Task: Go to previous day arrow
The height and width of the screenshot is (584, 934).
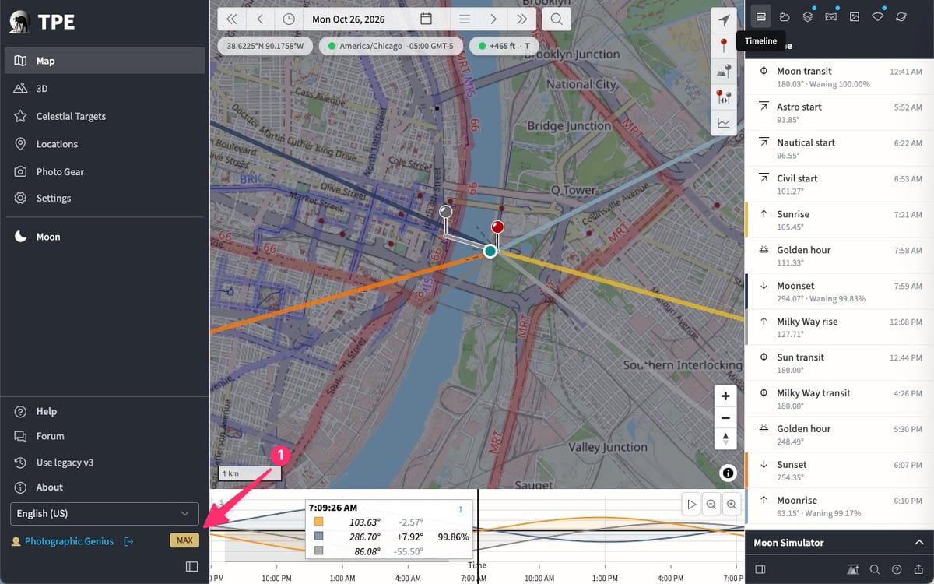Action: click(260, 19)
